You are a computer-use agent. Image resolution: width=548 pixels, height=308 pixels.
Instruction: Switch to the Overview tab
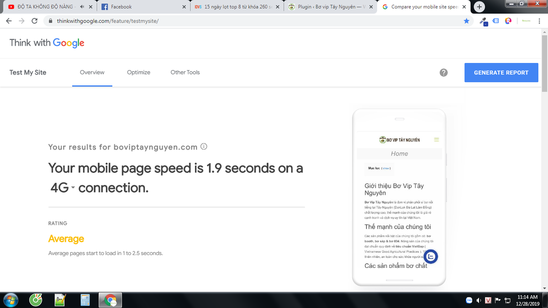click(92, 73)
